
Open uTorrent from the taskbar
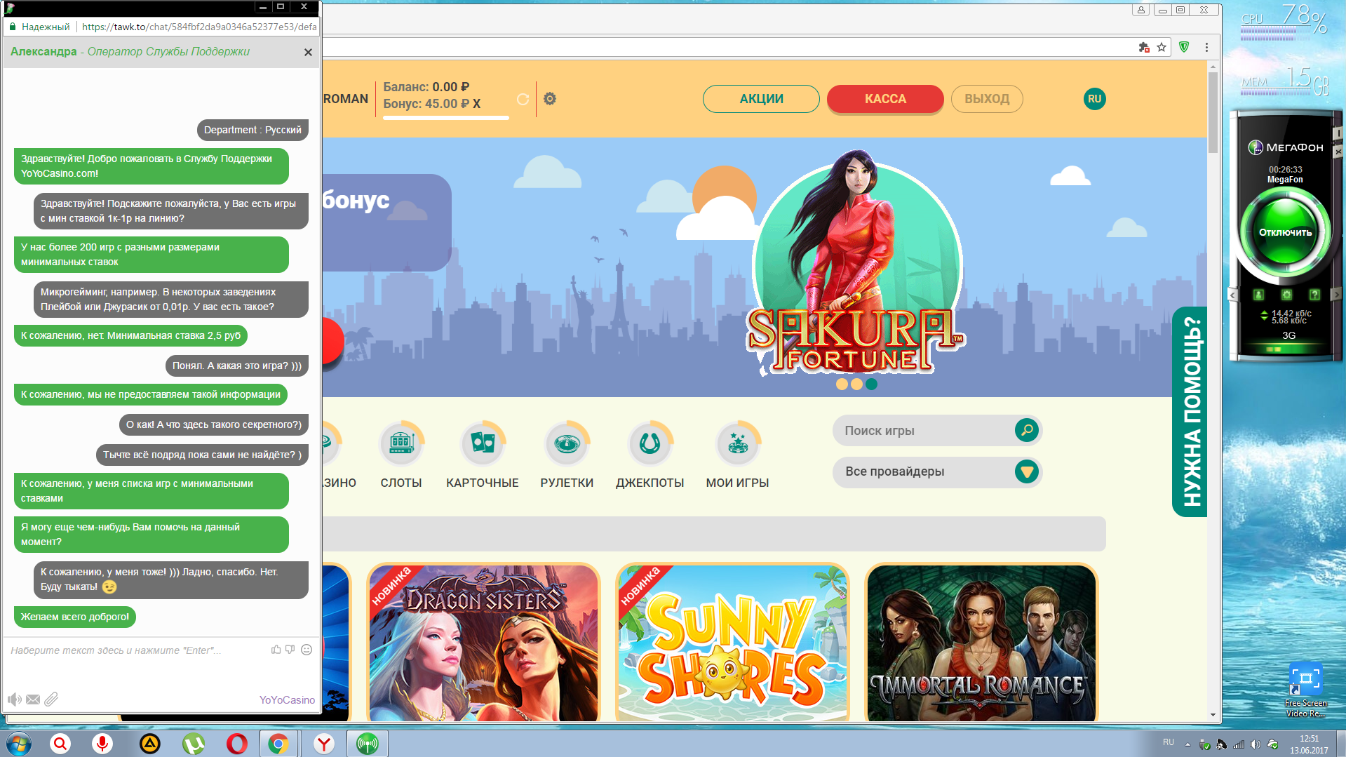pyautogui.click(x=194, y=744)
